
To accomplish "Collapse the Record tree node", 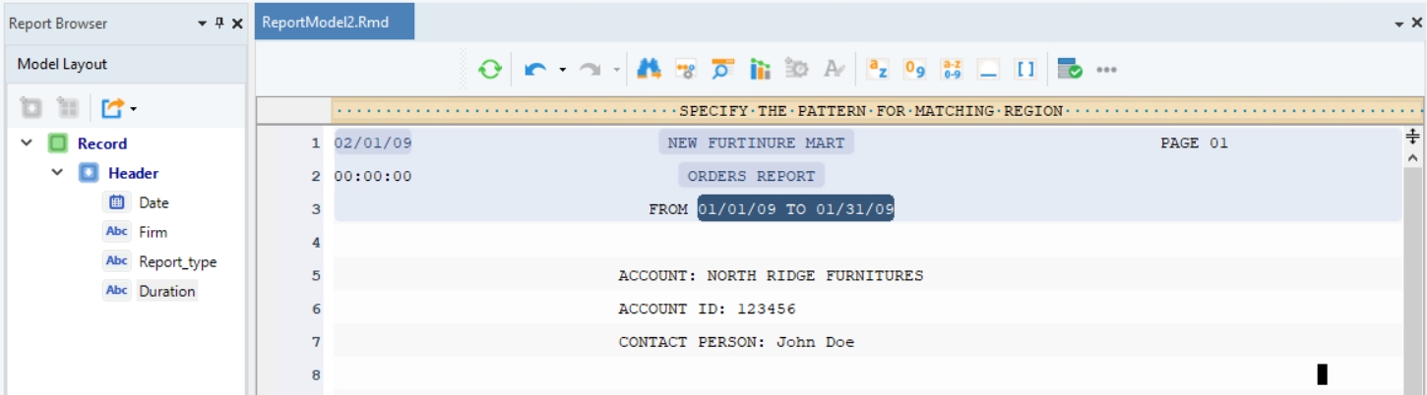I will [27, 143].
